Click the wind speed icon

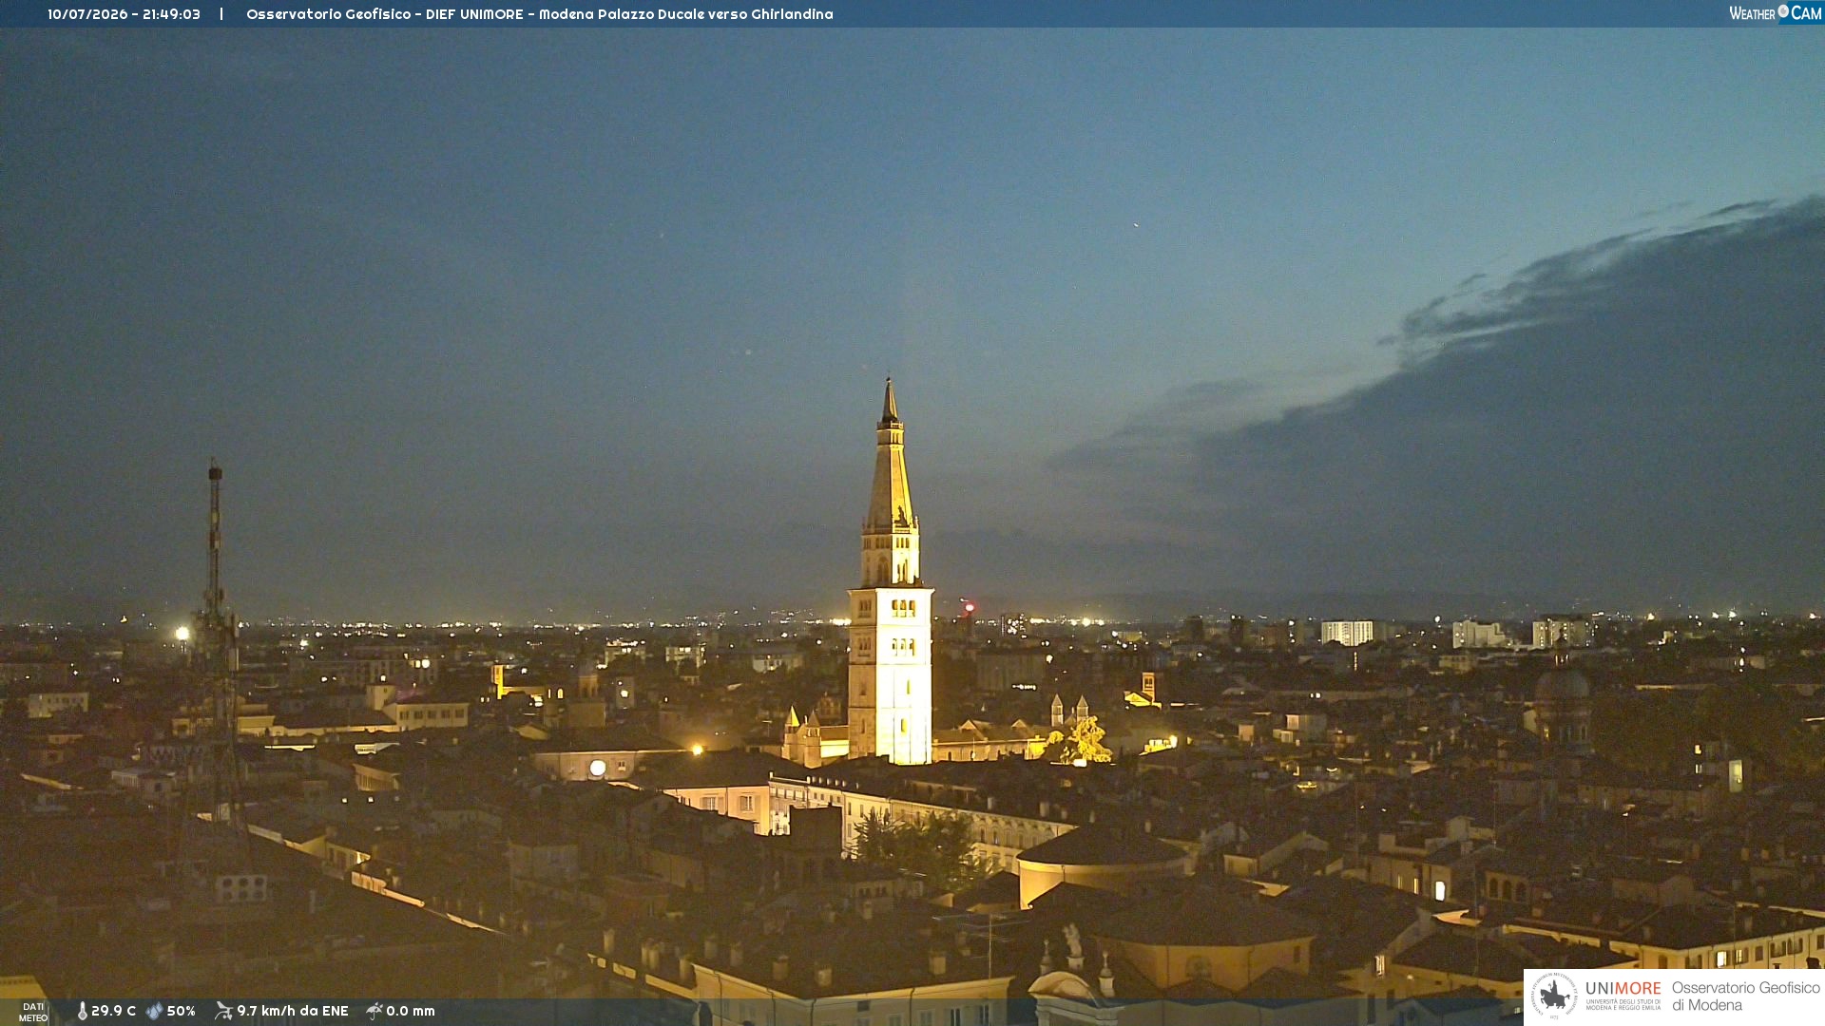coord(223,1011)
